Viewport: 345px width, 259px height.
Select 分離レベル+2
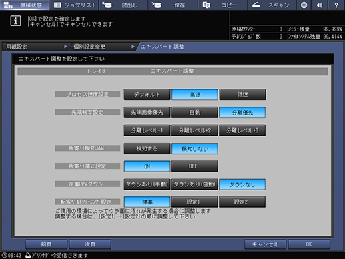(195, 130)
